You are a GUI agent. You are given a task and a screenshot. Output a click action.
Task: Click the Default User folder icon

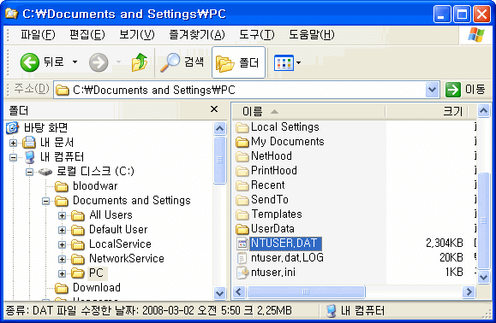77,230
